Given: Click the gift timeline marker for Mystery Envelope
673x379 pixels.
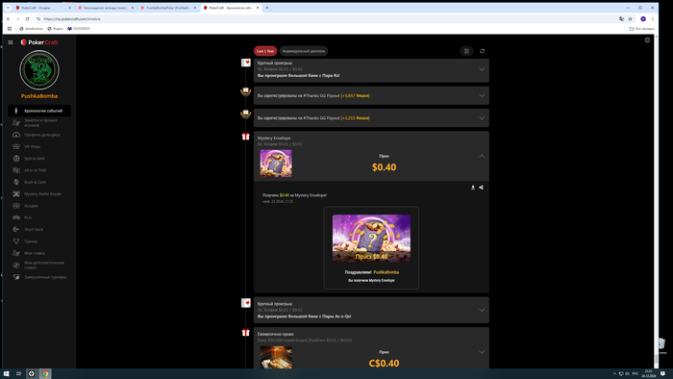Looking at the screenshot, I should (x=245, y=137).
